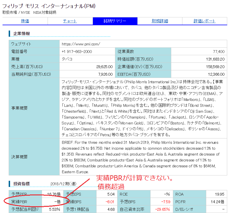This screenshot has width=230, height=213.
Task: Click the 自己資本比率 value -29.65%
Action: point(162,209)
